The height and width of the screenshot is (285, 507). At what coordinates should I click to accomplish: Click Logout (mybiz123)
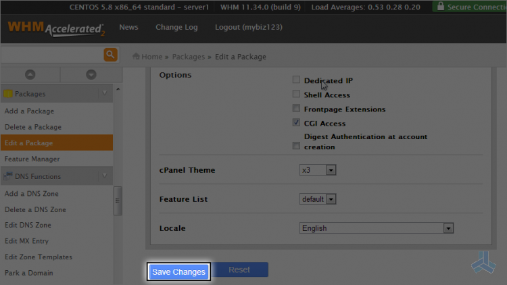coord(249,27)
